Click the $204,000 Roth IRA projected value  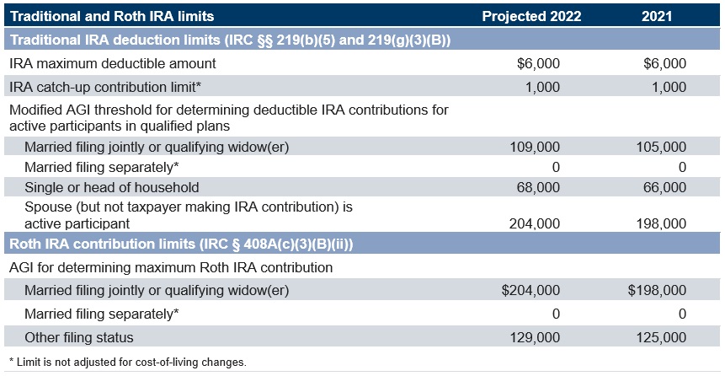[530, 290]
